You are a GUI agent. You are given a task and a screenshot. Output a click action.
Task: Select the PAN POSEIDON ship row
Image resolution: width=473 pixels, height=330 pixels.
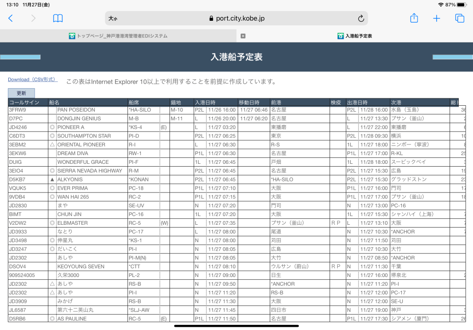tap(76, 110)
